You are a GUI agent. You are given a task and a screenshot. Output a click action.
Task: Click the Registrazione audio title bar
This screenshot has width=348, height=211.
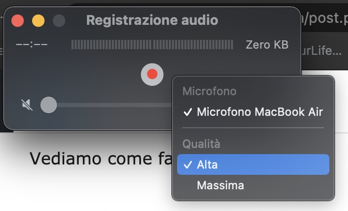coord(152,21)
